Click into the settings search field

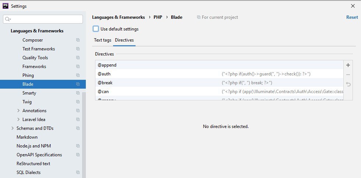pos(43,19)
